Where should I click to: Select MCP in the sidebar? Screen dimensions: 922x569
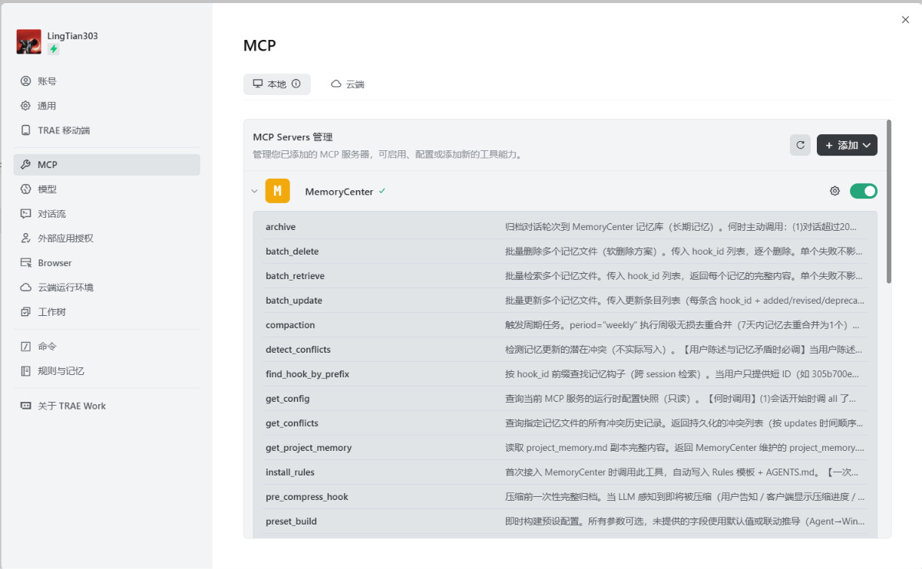[x=107, y=165]
